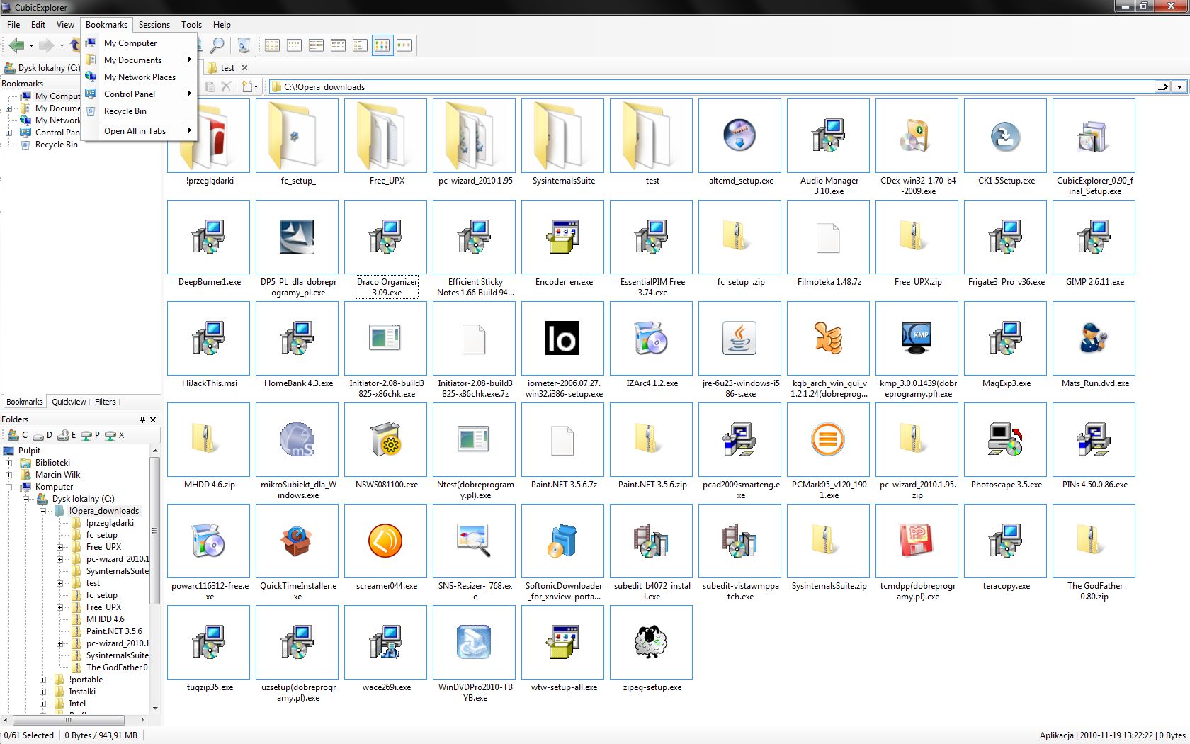Switch to Filmstrip view mode
This screenshot has height=744, width=1190.
[404, 45]
